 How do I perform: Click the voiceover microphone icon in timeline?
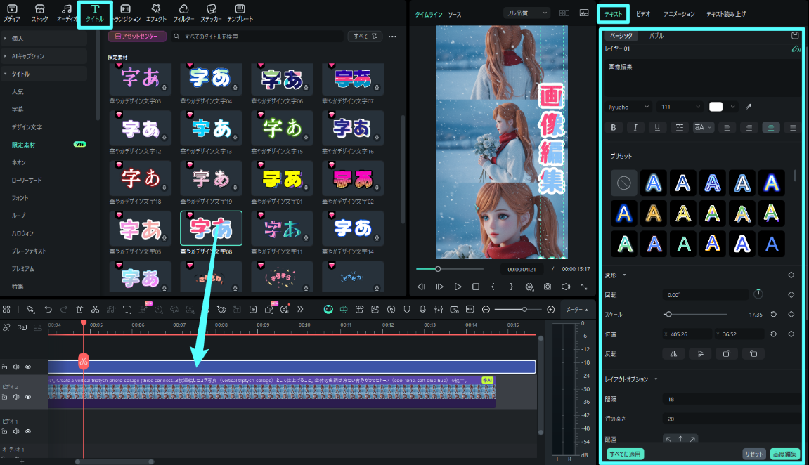[x=423, y=309]
